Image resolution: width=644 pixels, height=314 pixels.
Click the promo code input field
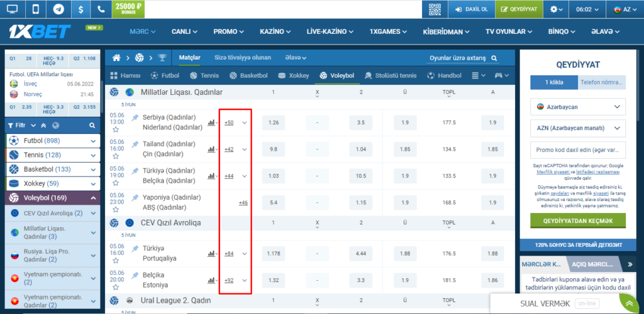[578, 150]
